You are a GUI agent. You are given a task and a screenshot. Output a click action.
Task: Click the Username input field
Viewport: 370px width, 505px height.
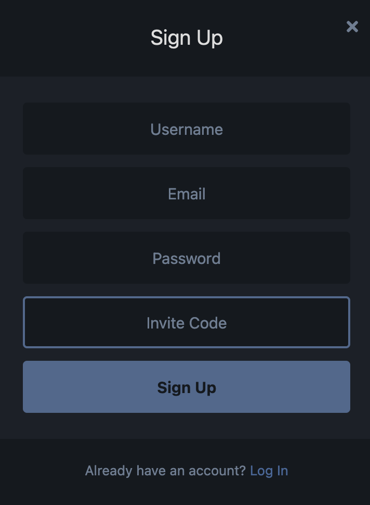(x=187, y=129)
